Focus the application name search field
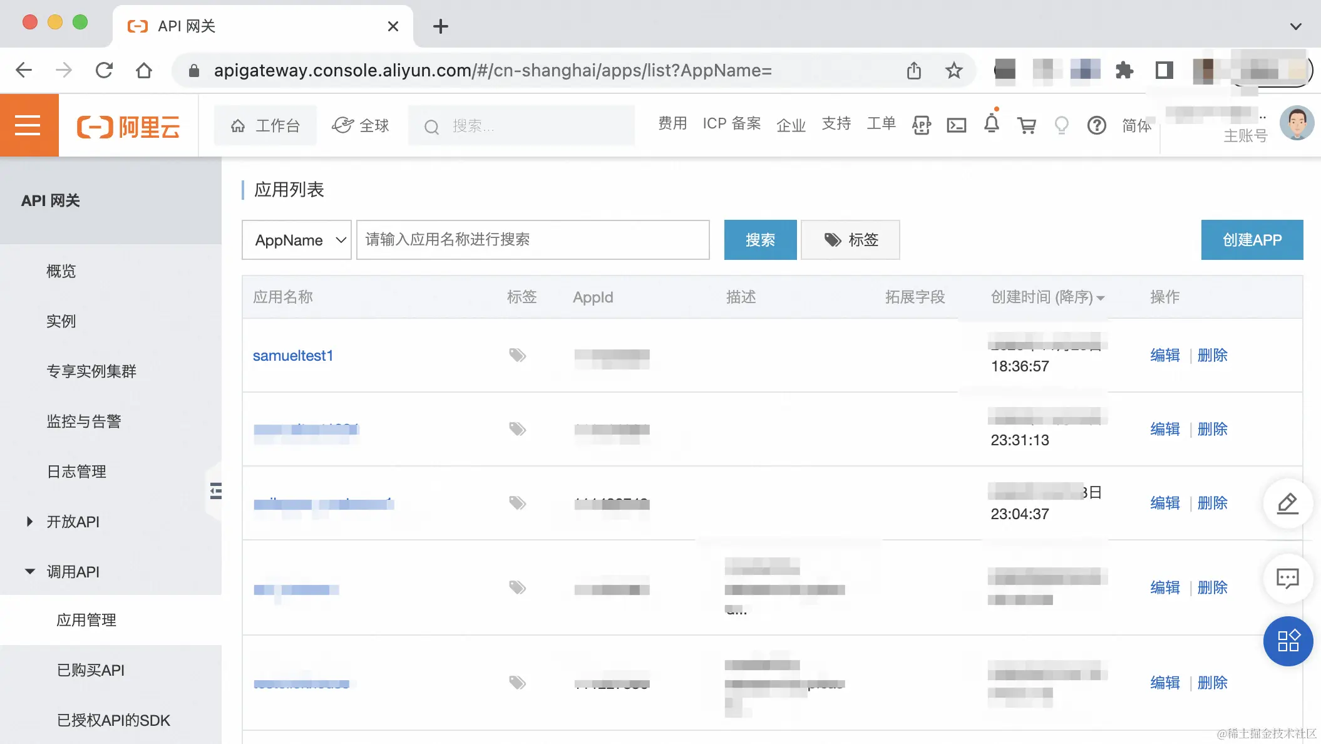The height and width of the screenshot is (744, 1321). coord(533,240)
